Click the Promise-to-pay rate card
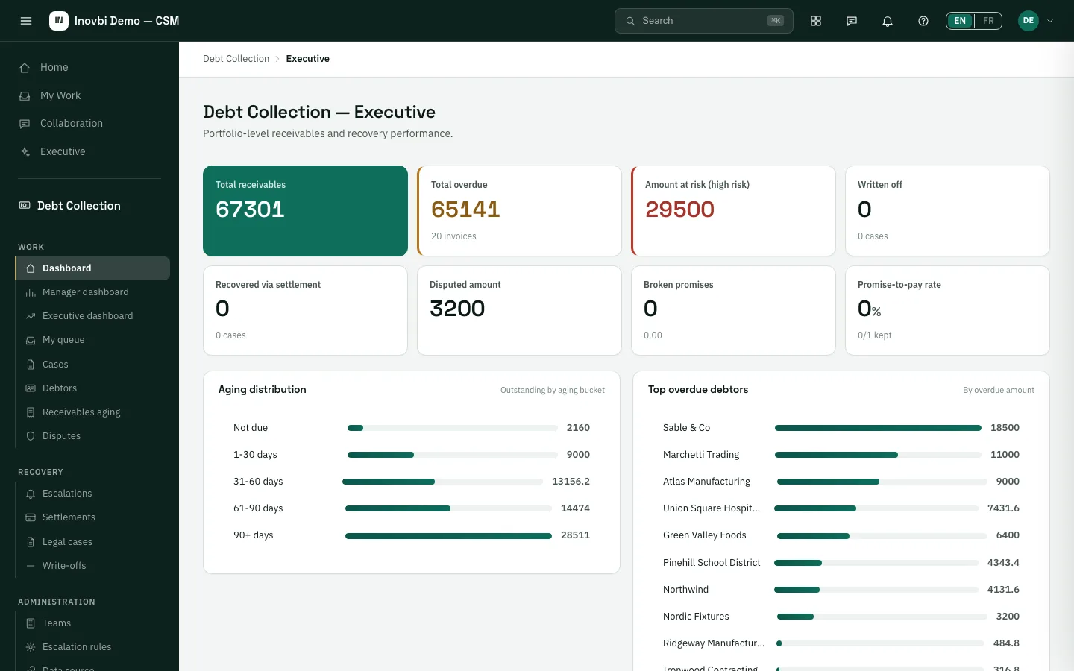Image resolution: width=1074 pixels, height=671 pixels. (947, 310)
